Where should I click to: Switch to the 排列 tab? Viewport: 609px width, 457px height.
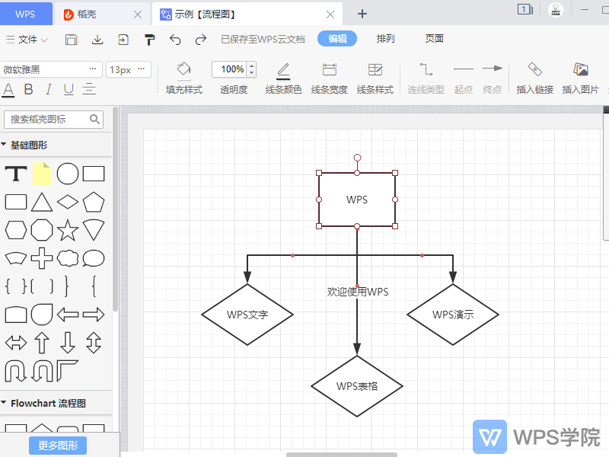tap(385, 39)
